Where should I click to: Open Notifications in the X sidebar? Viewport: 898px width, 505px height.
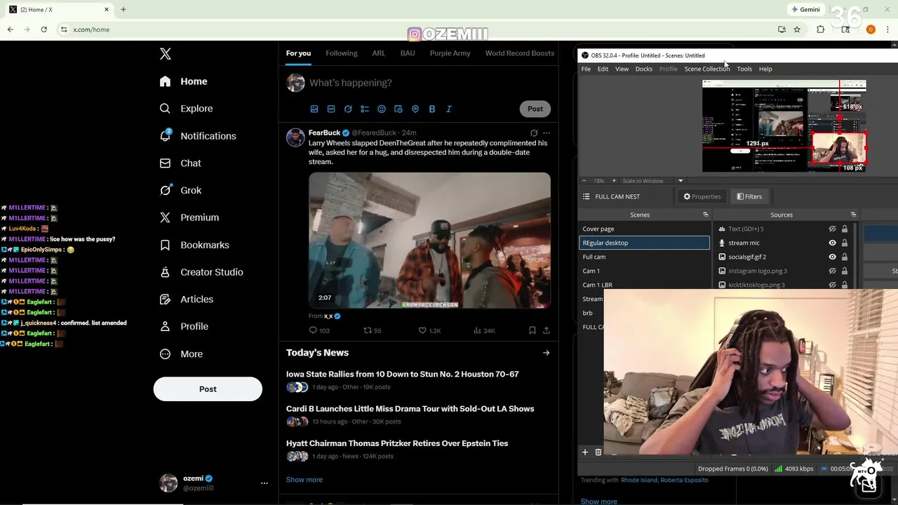(198, 136)
